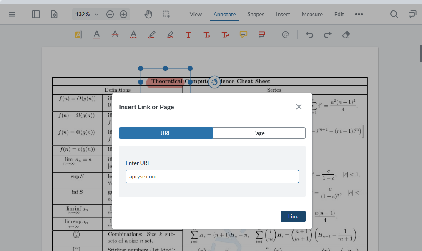422x251 pixels.
Task: Choose the Freehand pen tool
Action: coord(151,35)
